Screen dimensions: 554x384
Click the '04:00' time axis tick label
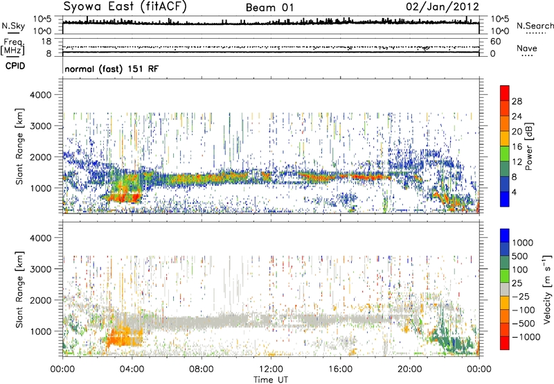(132, 369)
